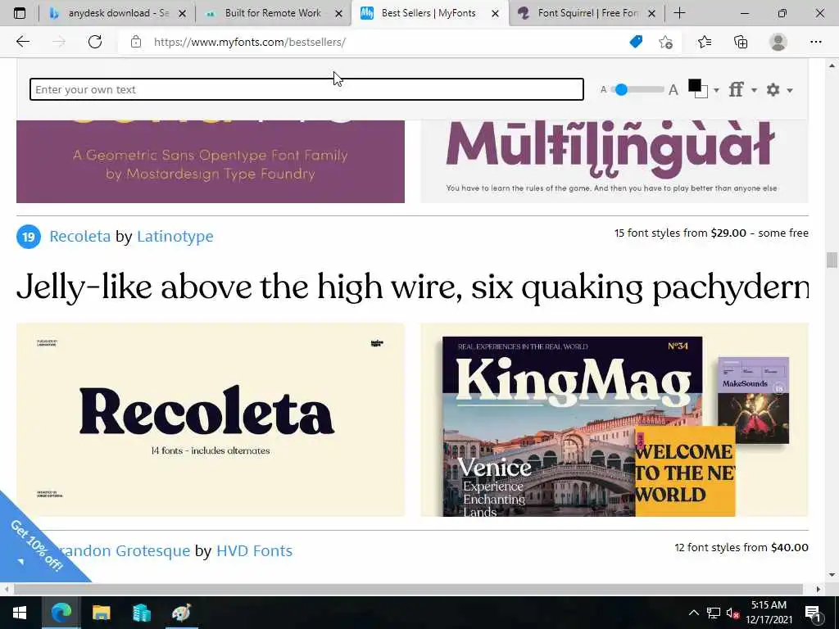Open the taskbar clock and date
The image size is (839, 629).
tap(769, 613)
